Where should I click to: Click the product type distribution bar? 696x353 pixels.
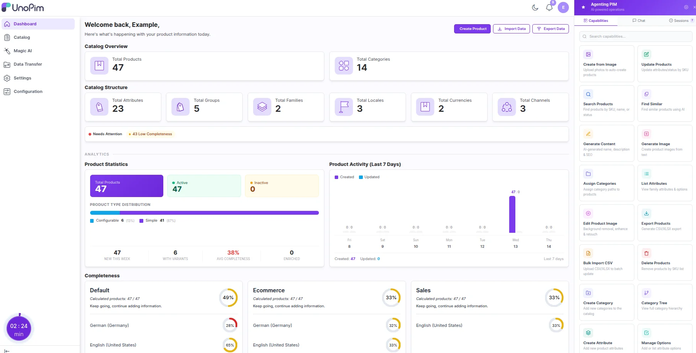(x=204, y=213)
